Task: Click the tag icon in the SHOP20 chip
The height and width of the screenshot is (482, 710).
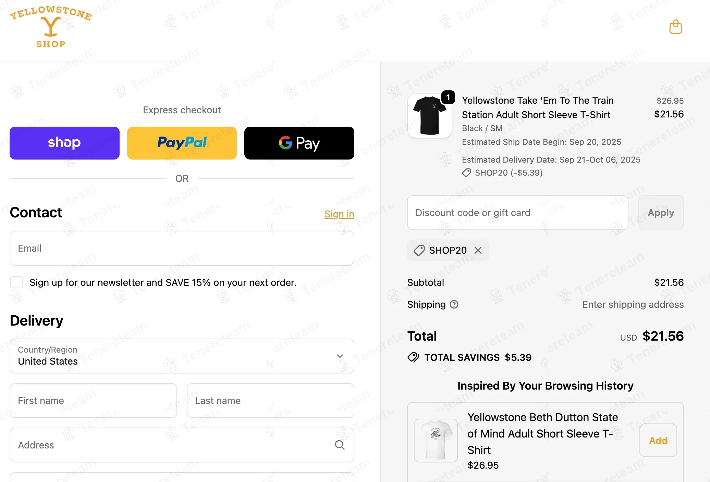Action: pyautogui.click(x=419, y=250)
